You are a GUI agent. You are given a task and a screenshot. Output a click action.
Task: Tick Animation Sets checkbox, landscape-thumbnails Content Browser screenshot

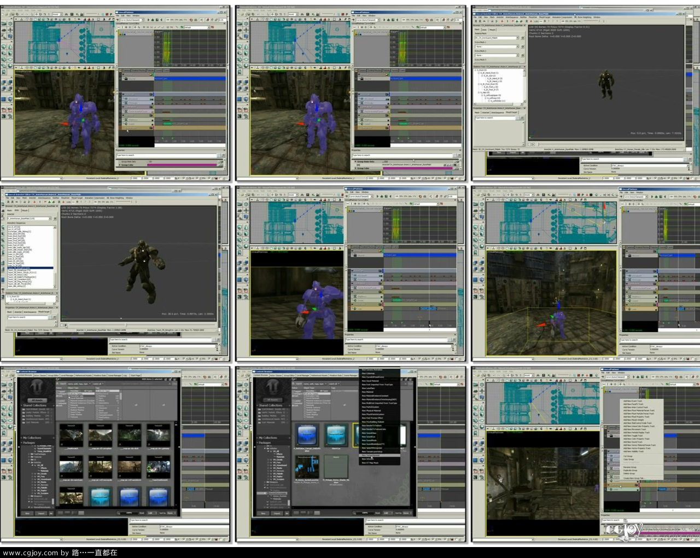pyautogui.click(x=69, y=396)
